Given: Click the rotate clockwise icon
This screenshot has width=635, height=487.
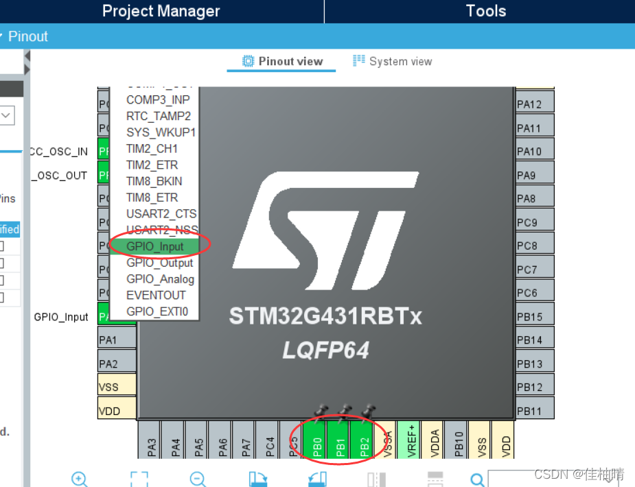Looking at the screenshot, I should point(258,478).
